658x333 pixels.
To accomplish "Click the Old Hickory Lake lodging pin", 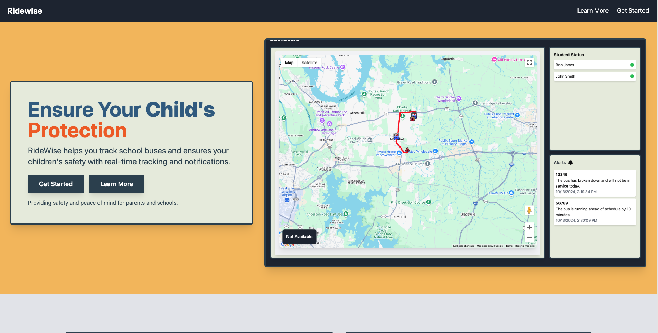I will (x=494, y=59).
